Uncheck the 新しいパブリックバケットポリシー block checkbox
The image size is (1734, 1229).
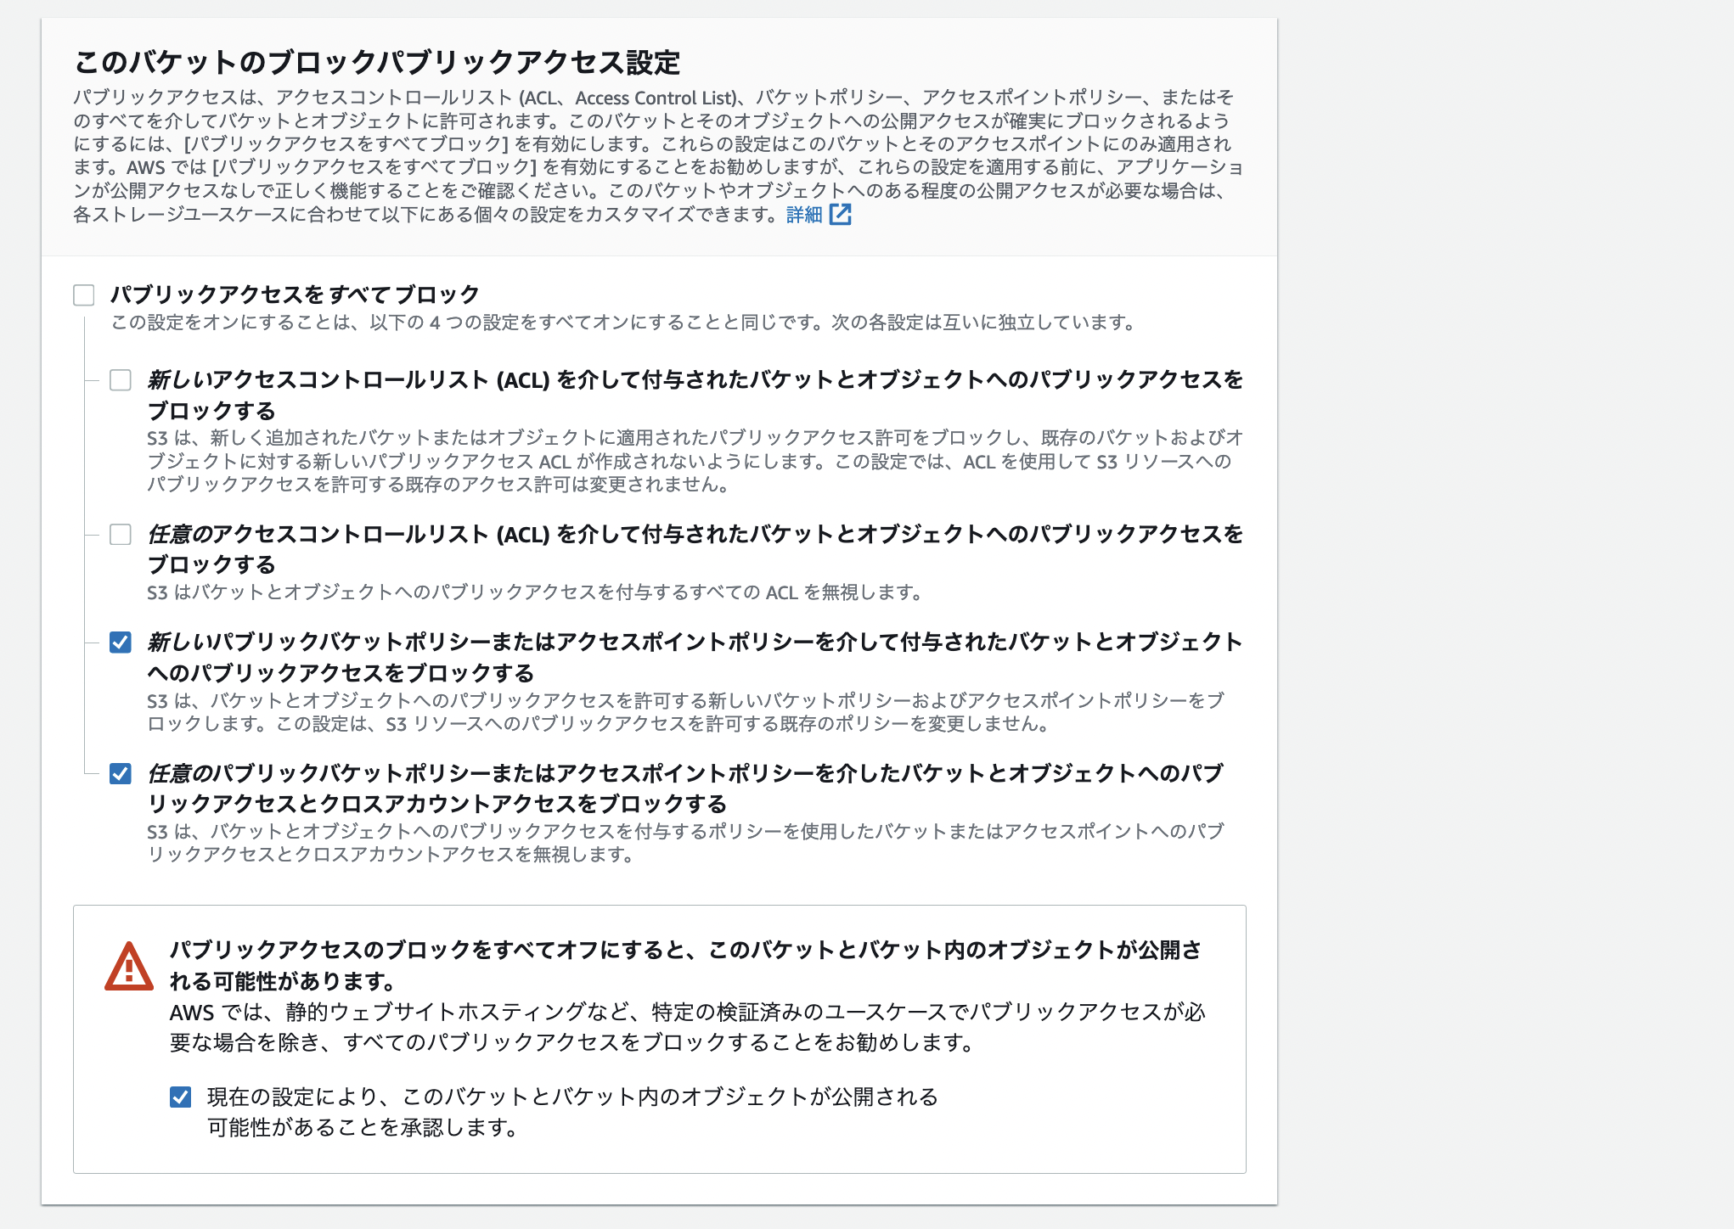pos(121,643)
